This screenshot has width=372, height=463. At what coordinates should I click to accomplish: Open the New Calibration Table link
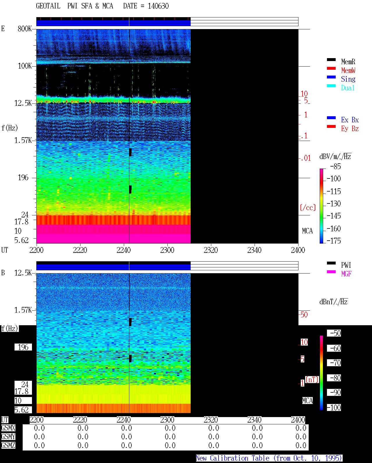point(269,458)
